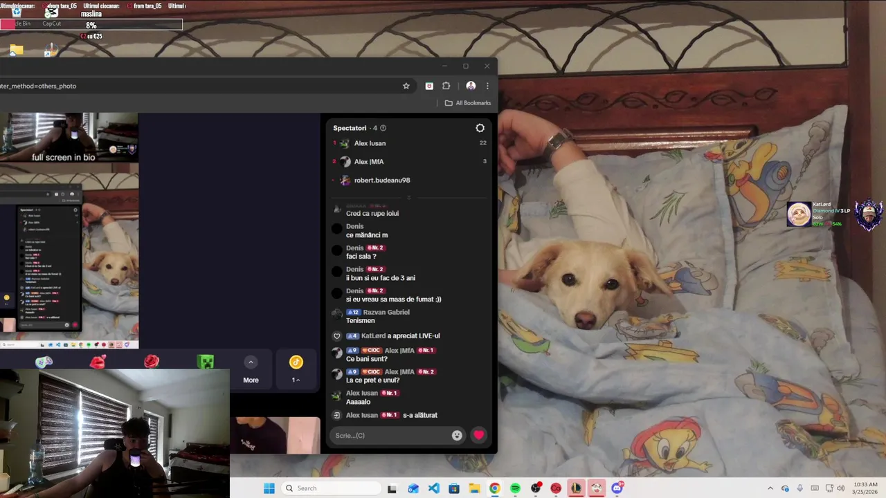Click the message "Cred ca rupe lolul"
This screenshot has height=498, width=886.
coord(372,214)
